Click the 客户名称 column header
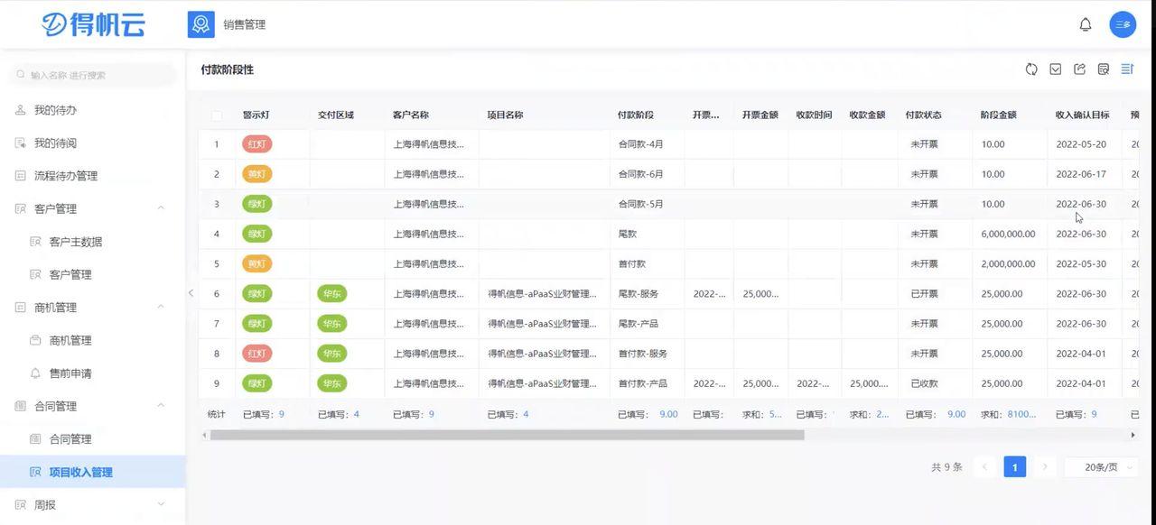 tap(411, 115)
